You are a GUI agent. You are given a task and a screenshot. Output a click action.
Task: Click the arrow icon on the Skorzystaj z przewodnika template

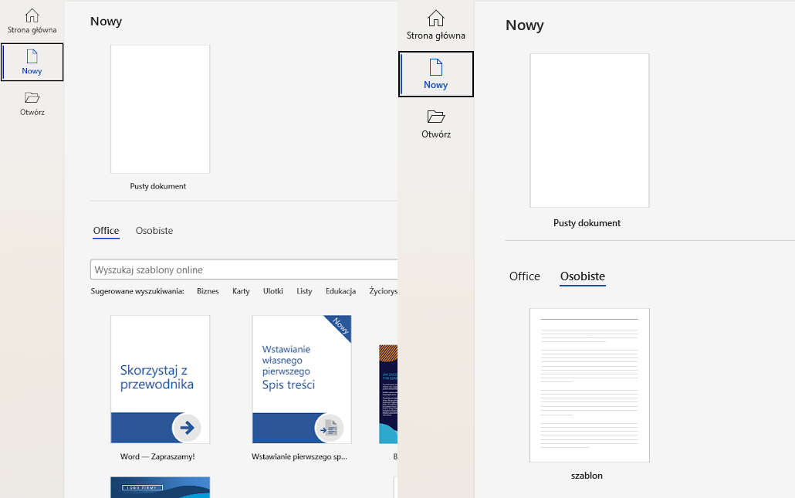pos(187,427)
